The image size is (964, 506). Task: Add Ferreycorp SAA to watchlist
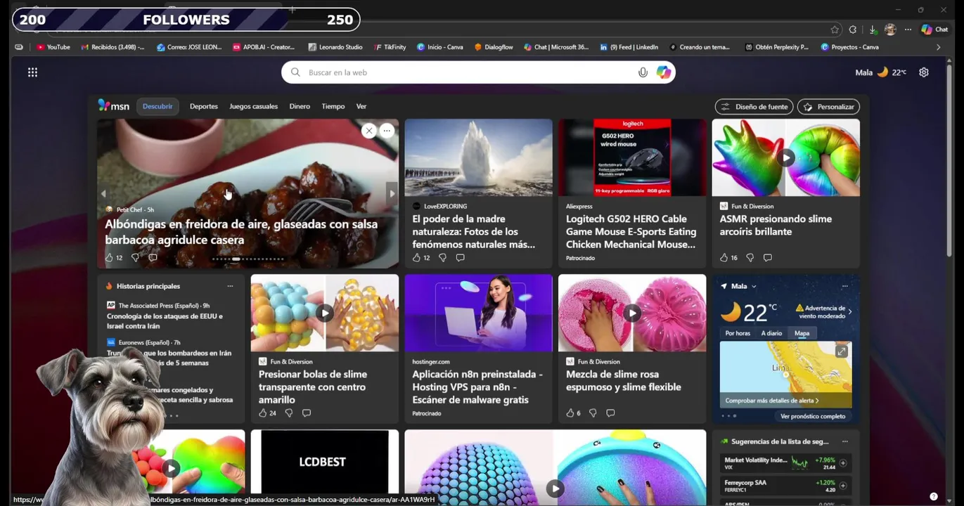click(x=843, y=486)
